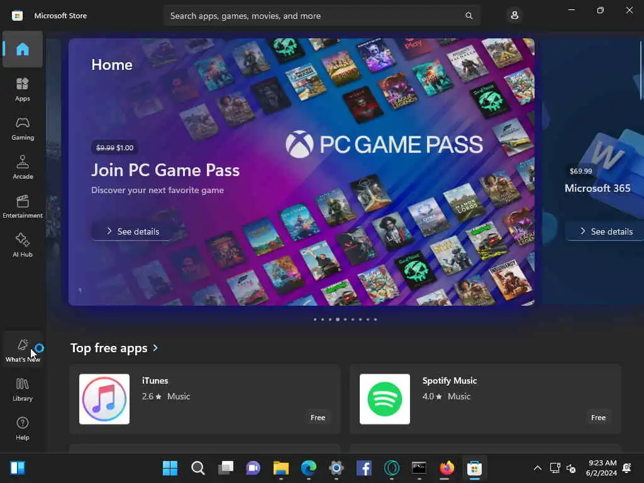
Task: Click the vertical page scrollbar
Action: [641, 70]
